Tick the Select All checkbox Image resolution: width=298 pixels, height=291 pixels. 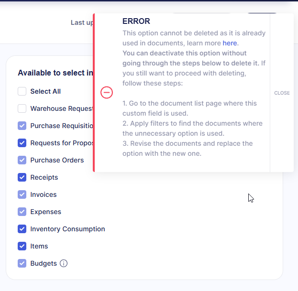22,91
